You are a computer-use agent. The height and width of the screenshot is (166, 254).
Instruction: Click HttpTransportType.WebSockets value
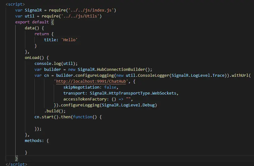click(x=142, y=93)
